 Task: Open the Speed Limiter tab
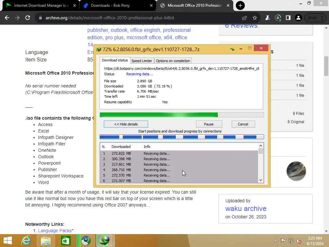pyautogui.click(x=142, y=61)
